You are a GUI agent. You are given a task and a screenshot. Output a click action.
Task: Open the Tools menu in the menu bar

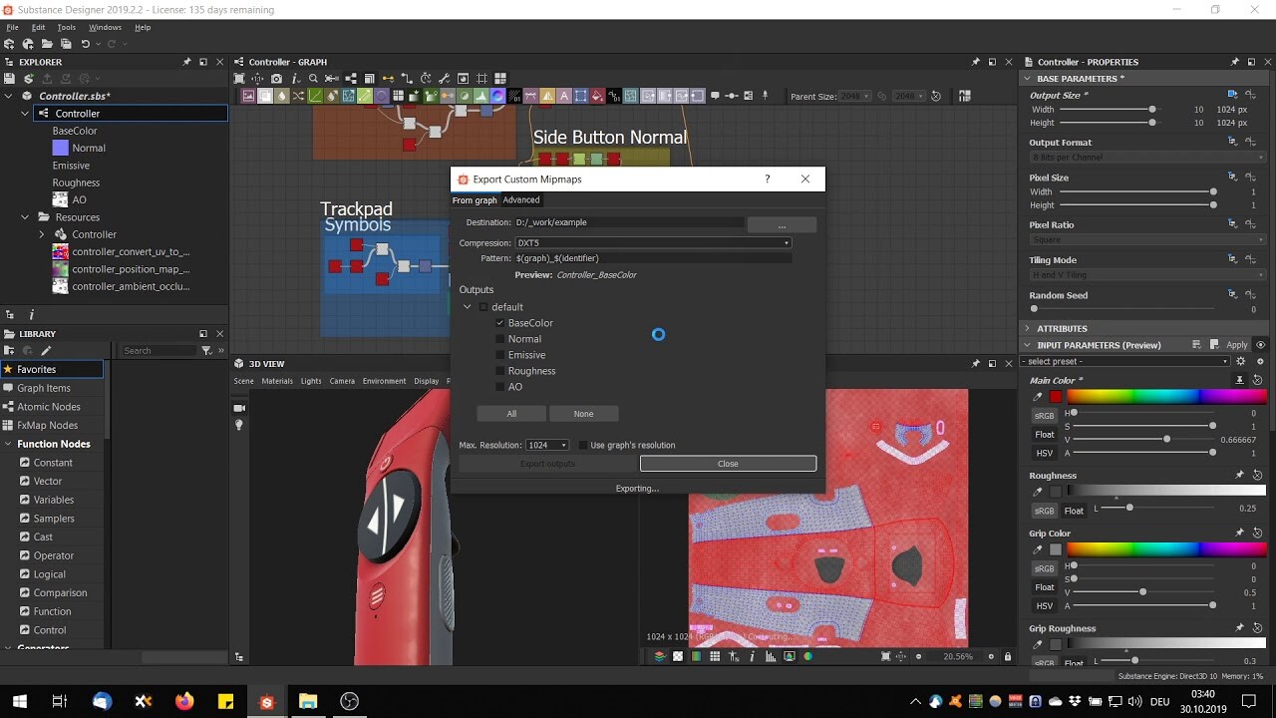pos(66,27)
